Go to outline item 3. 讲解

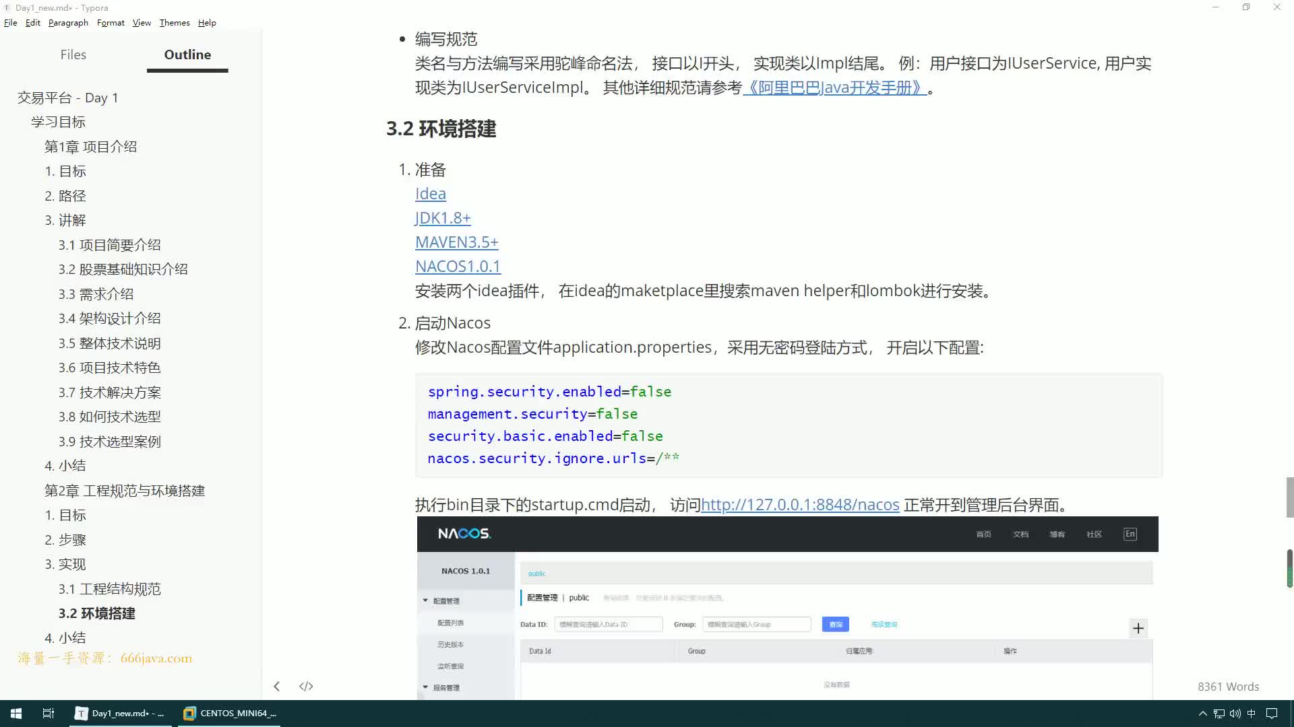(x=65, y=220)
